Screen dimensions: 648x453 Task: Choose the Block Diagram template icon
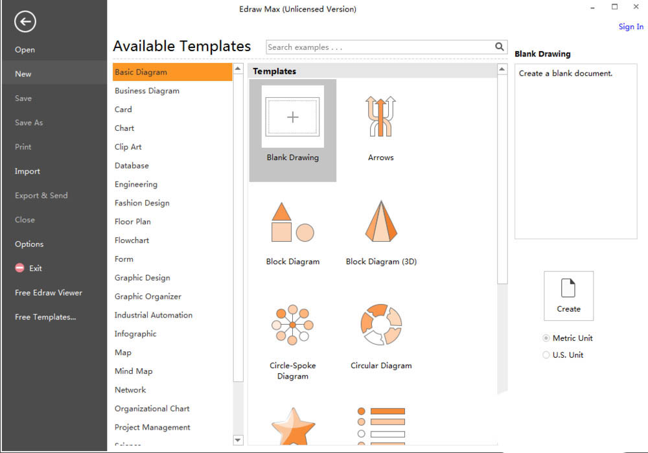click(x=292, y=222)
